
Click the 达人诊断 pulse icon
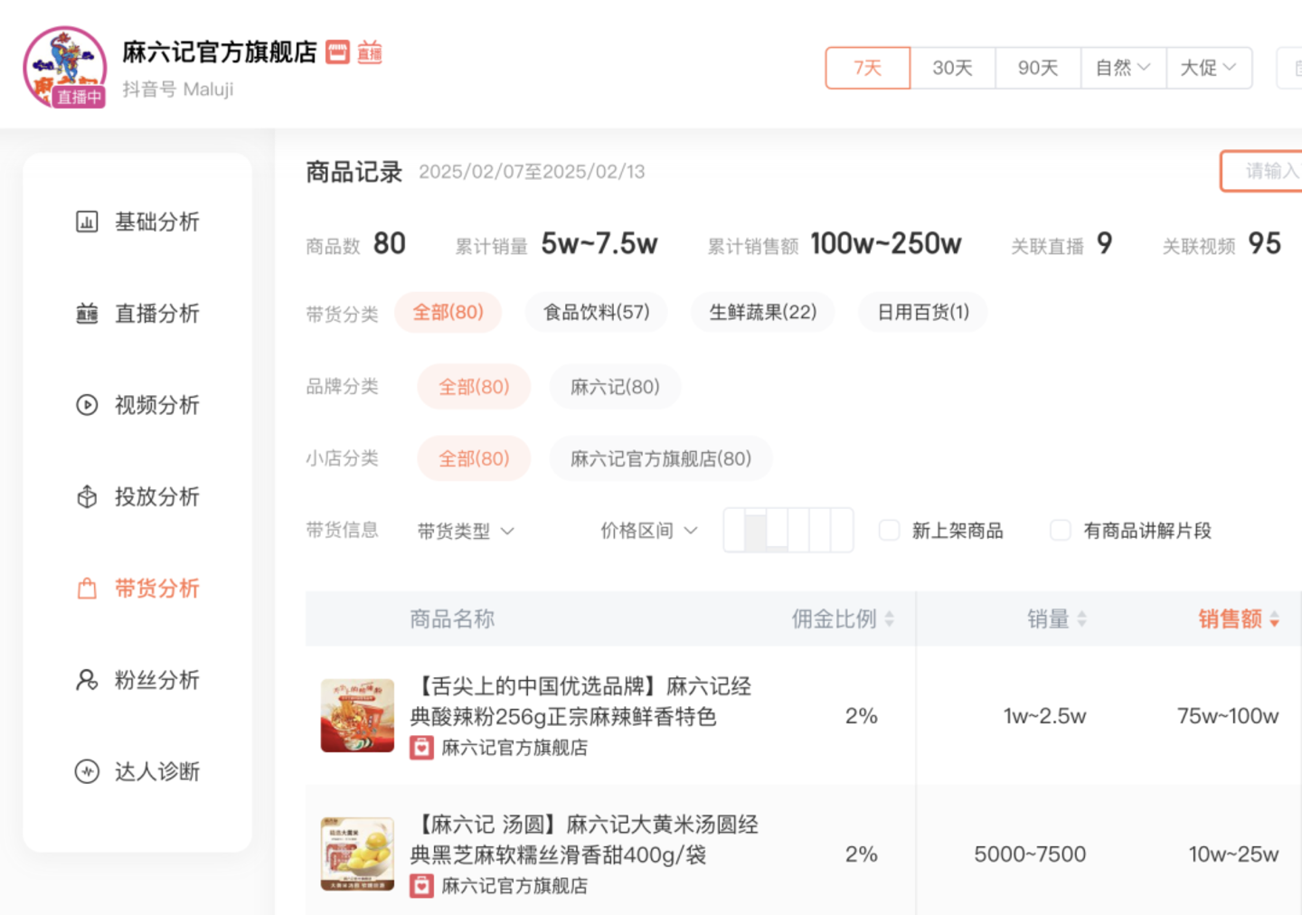[87, 771]
